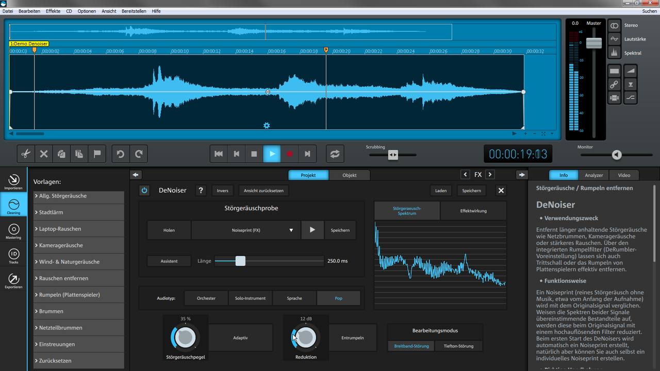
Task: Toggle Spektral view icon
Action: pos(614,53)
